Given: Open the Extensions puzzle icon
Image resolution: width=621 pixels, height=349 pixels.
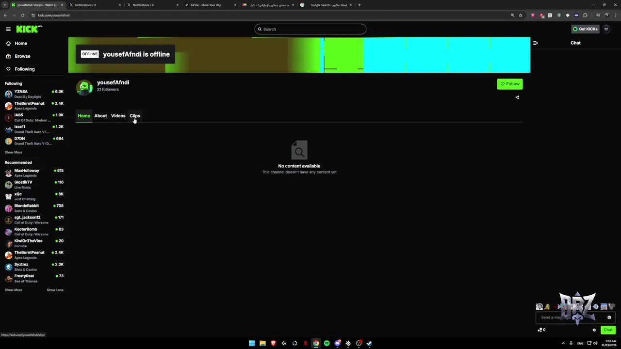Looking at the screenshot, I should coord(585,16).
